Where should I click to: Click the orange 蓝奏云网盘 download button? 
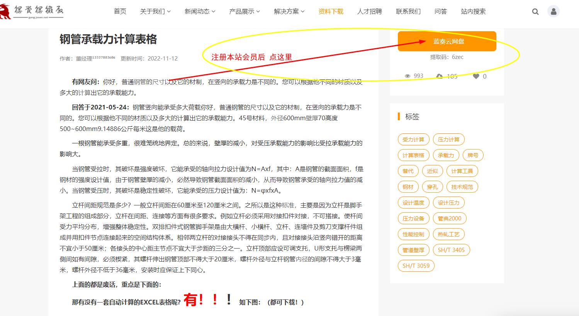pos(447,41)
